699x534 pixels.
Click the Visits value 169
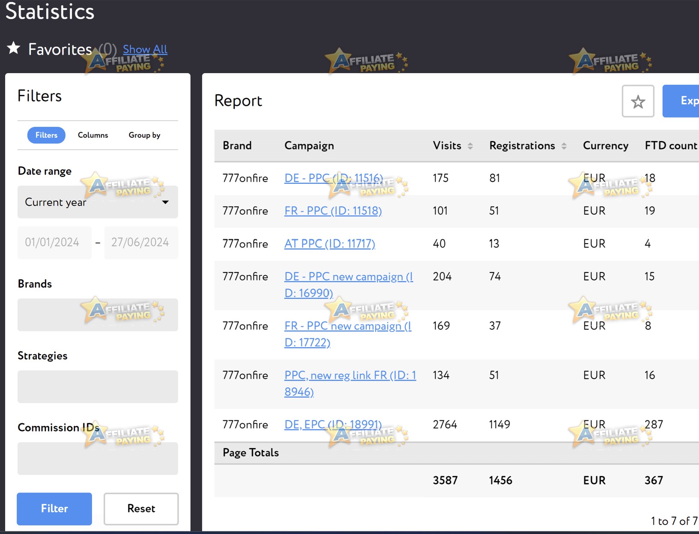[x=441, y=326]
